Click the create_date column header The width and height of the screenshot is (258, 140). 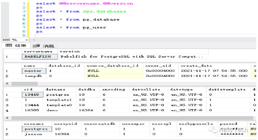click(x=215, y=66)
